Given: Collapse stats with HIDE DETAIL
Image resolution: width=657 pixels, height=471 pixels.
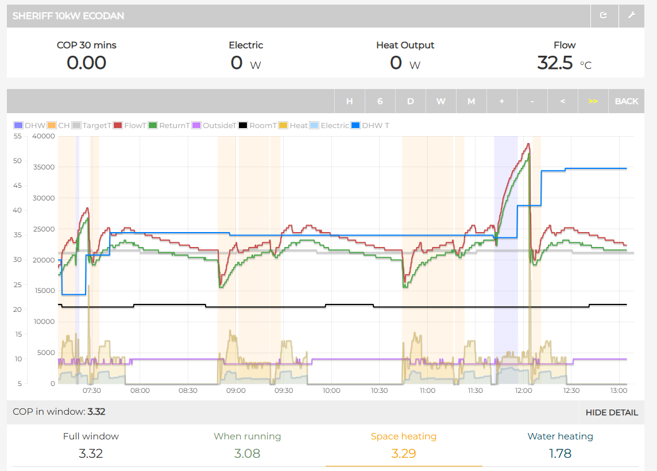Looking at the screenshot, I should (x=611, y=412).
